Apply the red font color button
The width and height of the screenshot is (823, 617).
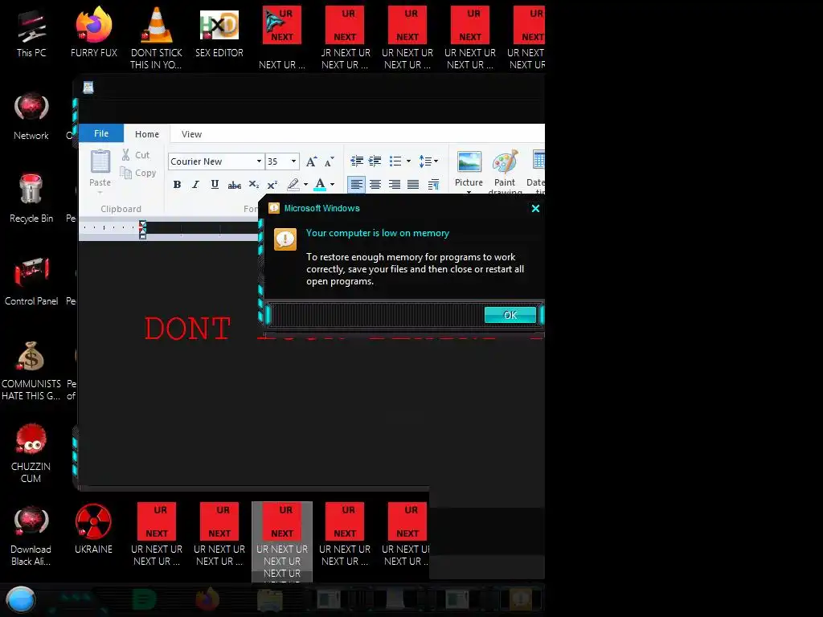coord(320,184)
